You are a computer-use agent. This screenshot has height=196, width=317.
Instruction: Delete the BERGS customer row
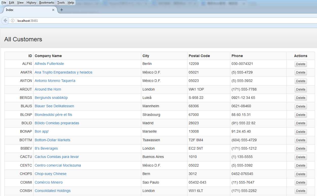tap(301, 98)
